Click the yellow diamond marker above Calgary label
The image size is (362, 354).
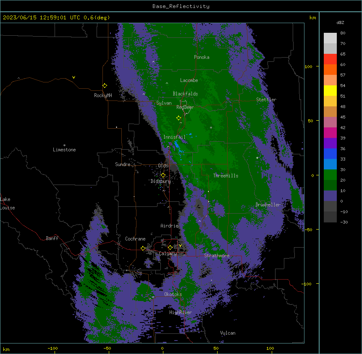click(x=170, y=248)
